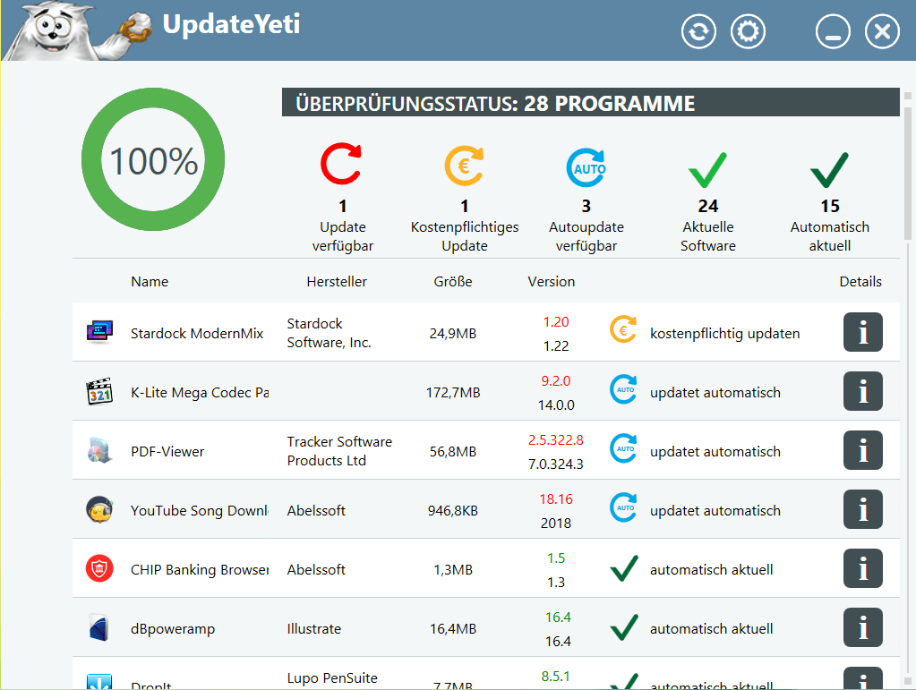
Task: Click the orange Kostenpflichtiges Update euro icon
Action: tap(464, 166)
